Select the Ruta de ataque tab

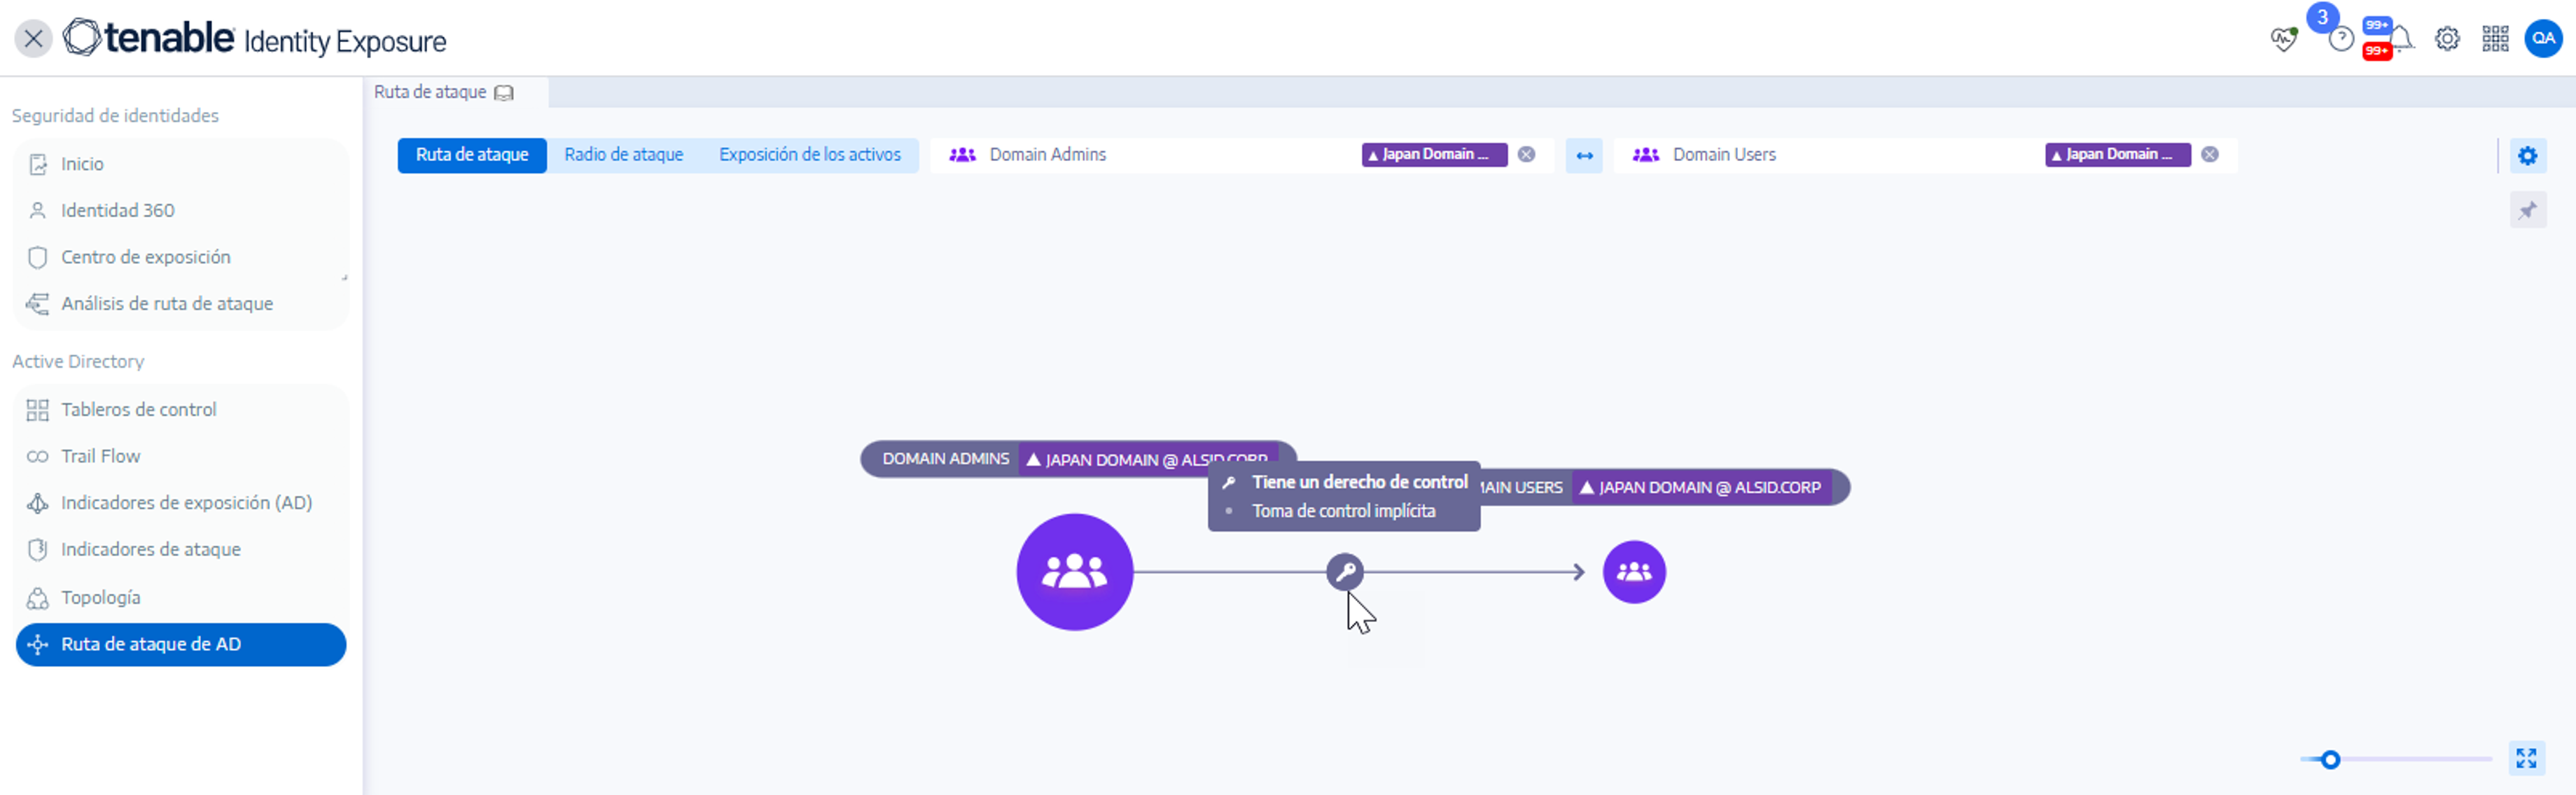(x=472, y=155)
